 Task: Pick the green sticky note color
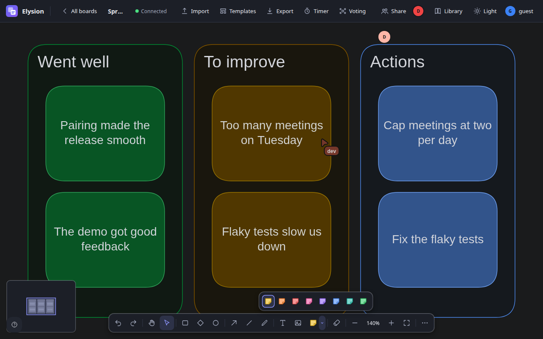(x=363, y=301)
